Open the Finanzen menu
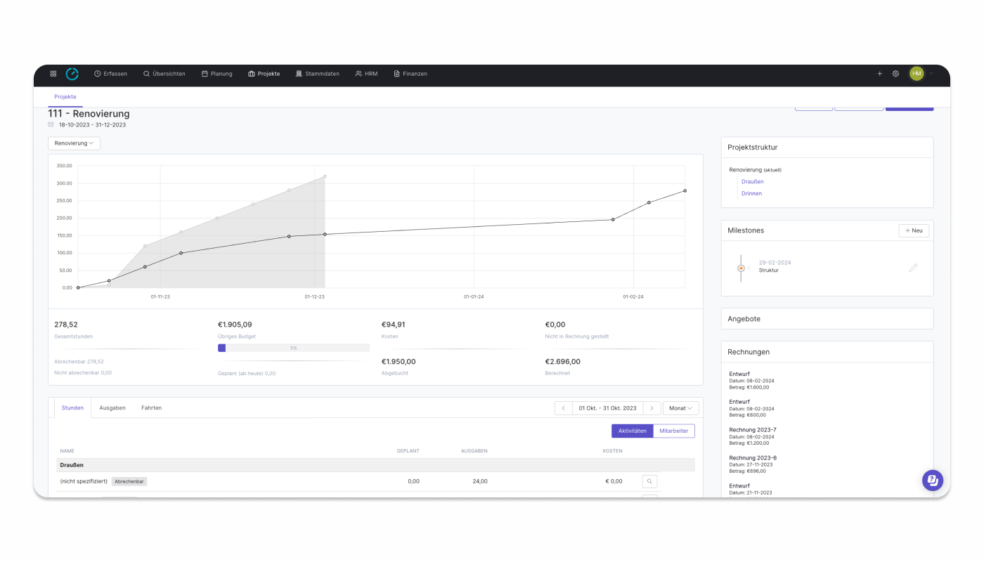Viewport: 984px width, 562px height. coord(410,74)
